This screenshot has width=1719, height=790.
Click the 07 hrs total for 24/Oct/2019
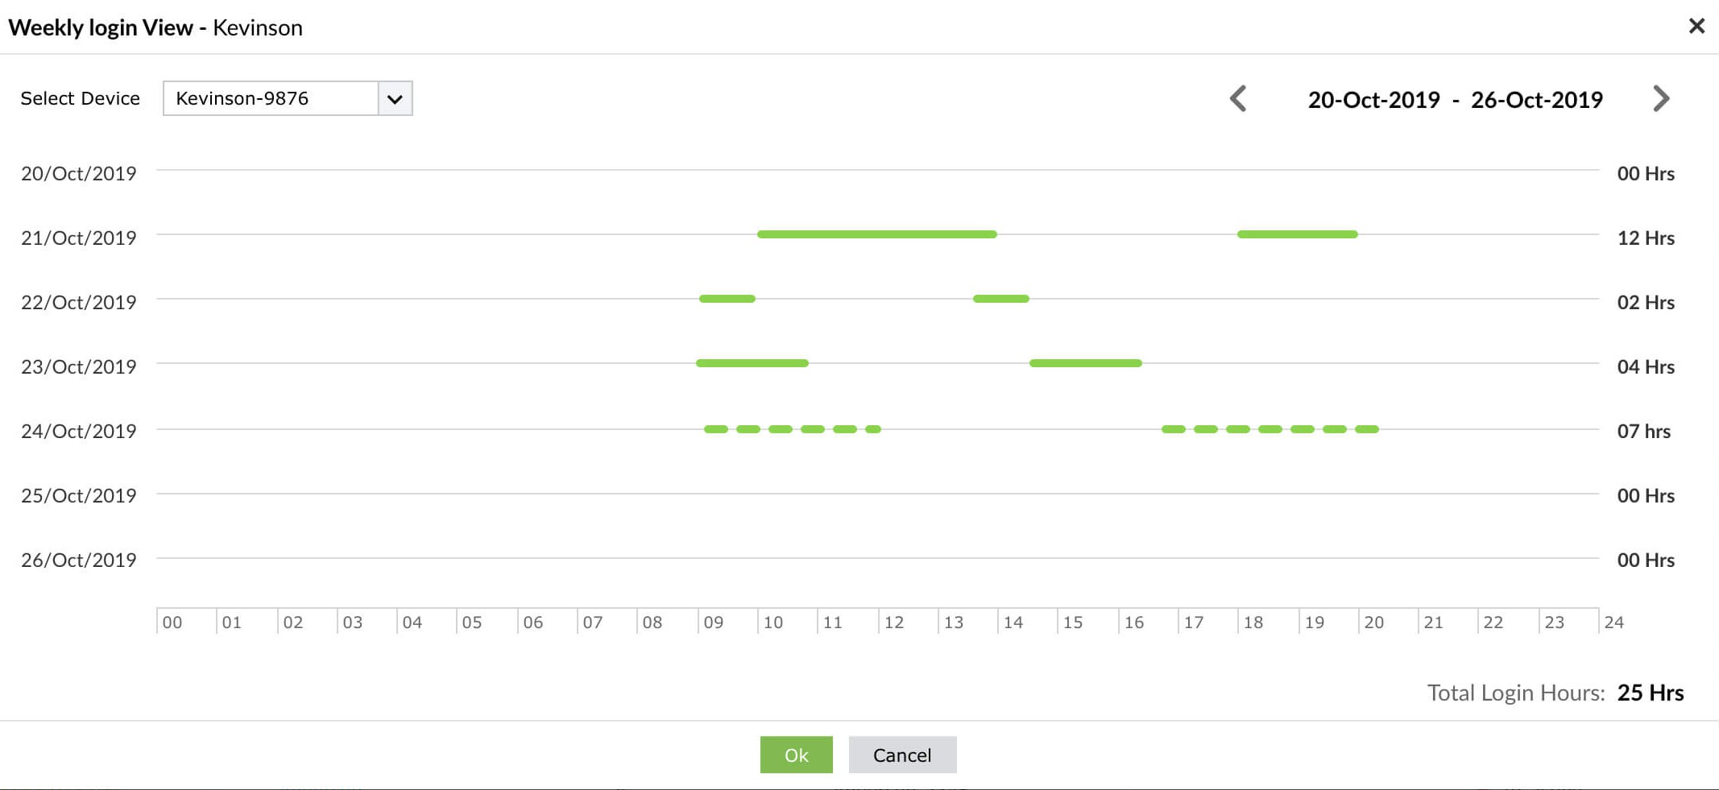(1643, 431)
